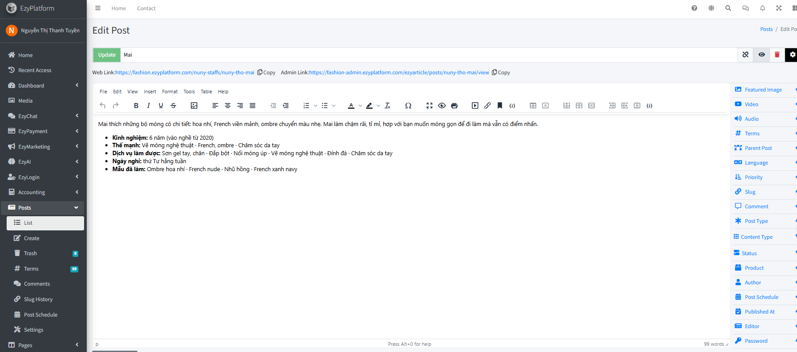The image size is (797, 352).
Task: Open the chat bubbles icon in top bar
Action: (745, 8)
